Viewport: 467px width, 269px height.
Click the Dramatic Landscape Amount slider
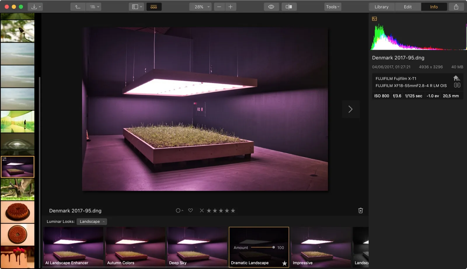pos(262,247)
